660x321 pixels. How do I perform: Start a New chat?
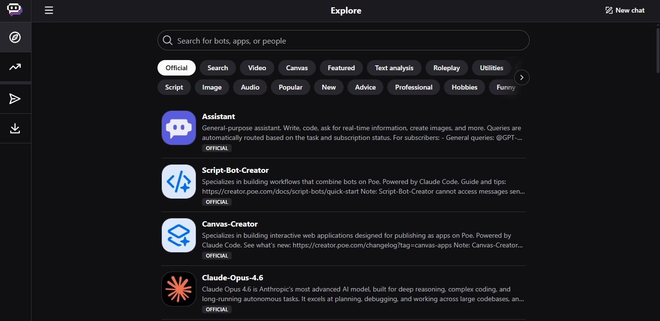point(625,10)
